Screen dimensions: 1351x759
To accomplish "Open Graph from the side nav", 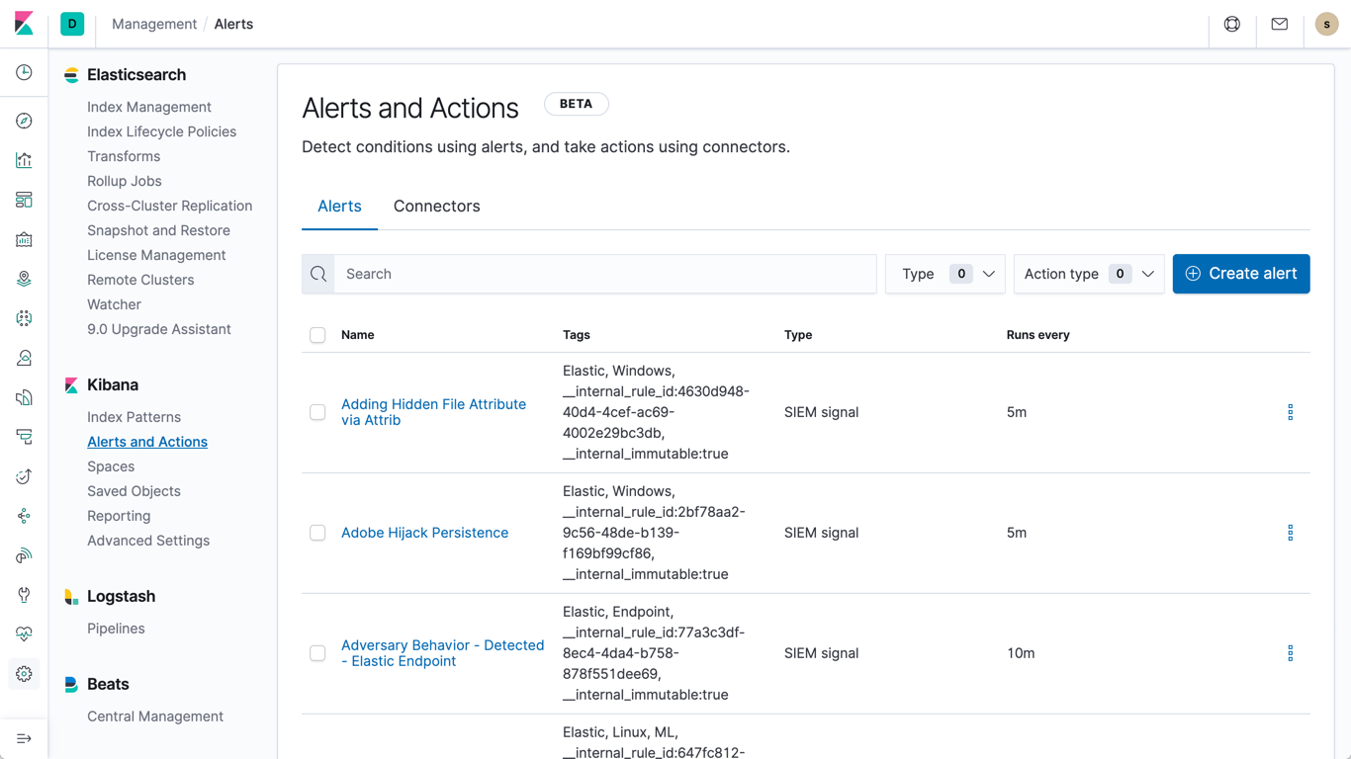I will [24, 516].
